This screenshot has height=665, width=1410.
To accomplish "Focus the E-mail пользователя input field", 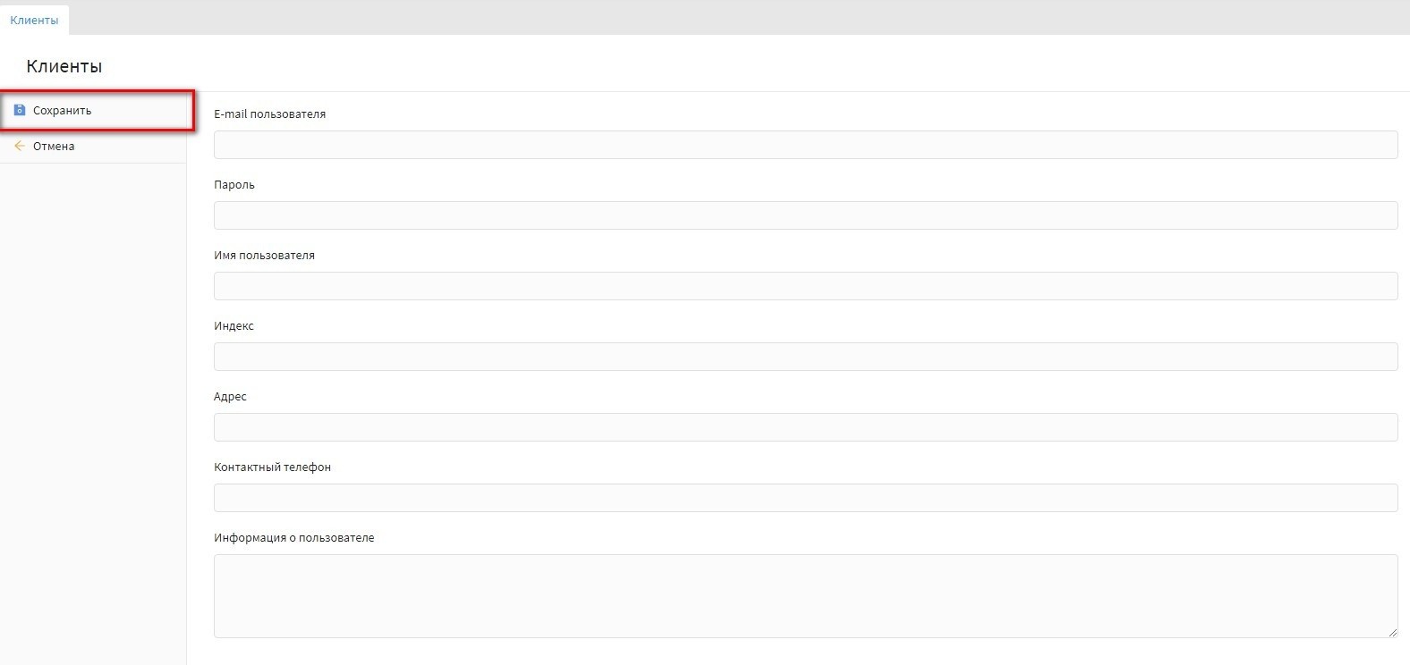I will 805,145.
